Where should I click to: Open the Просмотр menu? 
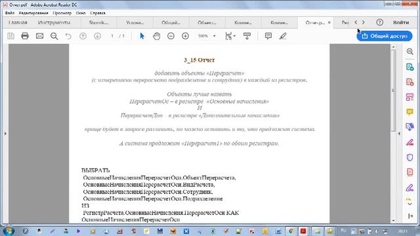62,13
